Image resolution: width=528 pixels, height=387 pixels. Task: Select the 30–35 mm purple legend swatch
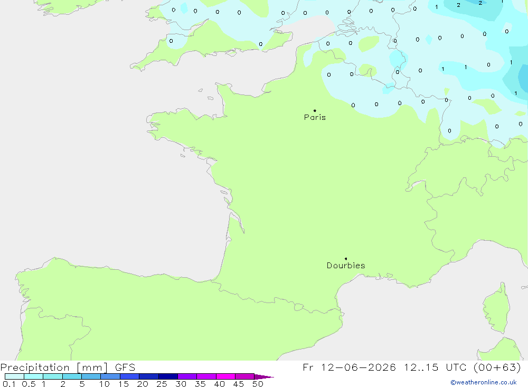click(x=187, y=376)
